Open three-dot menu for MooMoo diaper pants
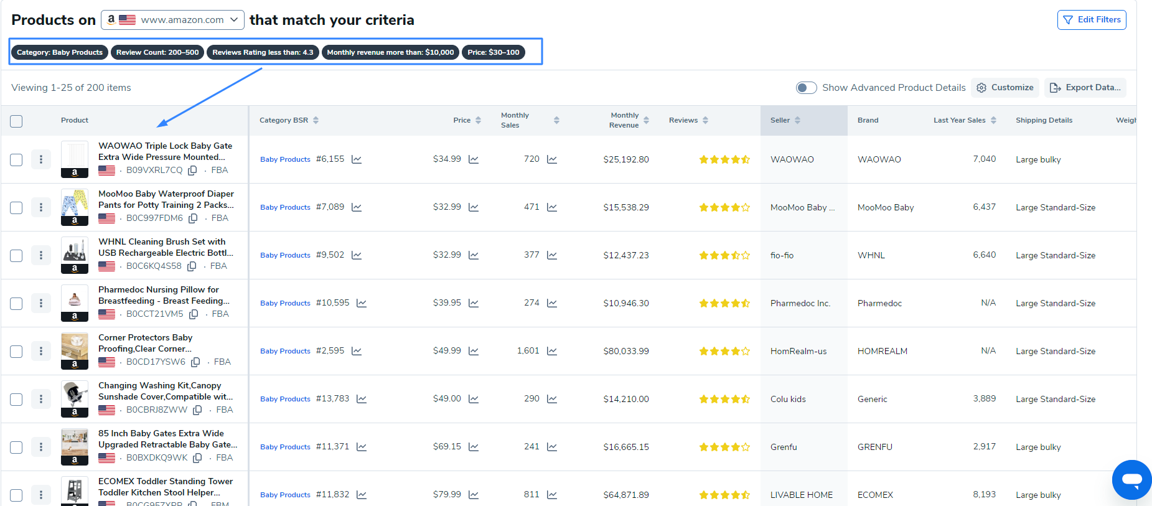The image size is (1152, 506). pos(41,207)
